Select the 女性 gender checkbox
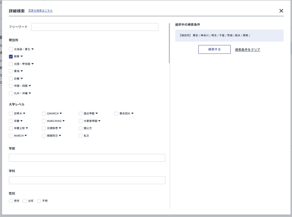 click(25, 201)
